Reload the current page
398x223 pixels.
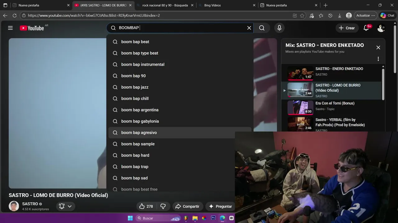click(x=15, y=15)
